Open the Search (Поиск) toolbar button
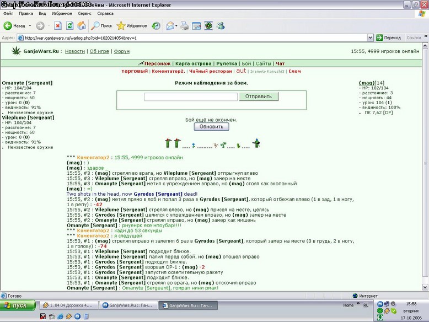 click(101, 26)
